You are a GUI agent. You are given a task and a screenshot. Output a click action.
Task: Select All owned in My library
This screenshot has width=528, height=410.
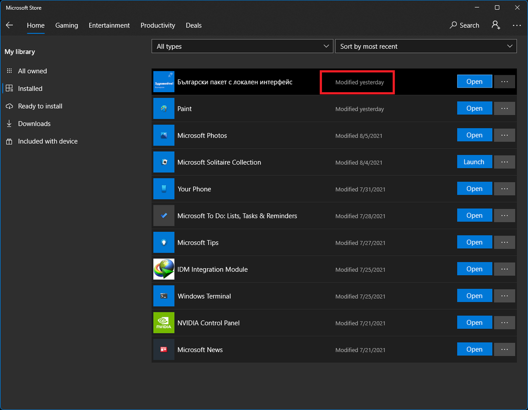coord(32,71)
